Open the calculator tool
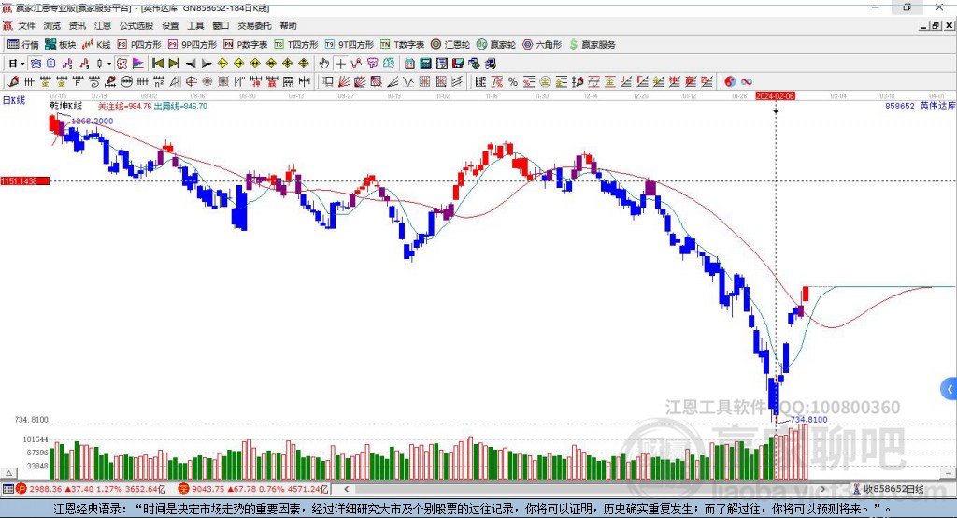 425,64
